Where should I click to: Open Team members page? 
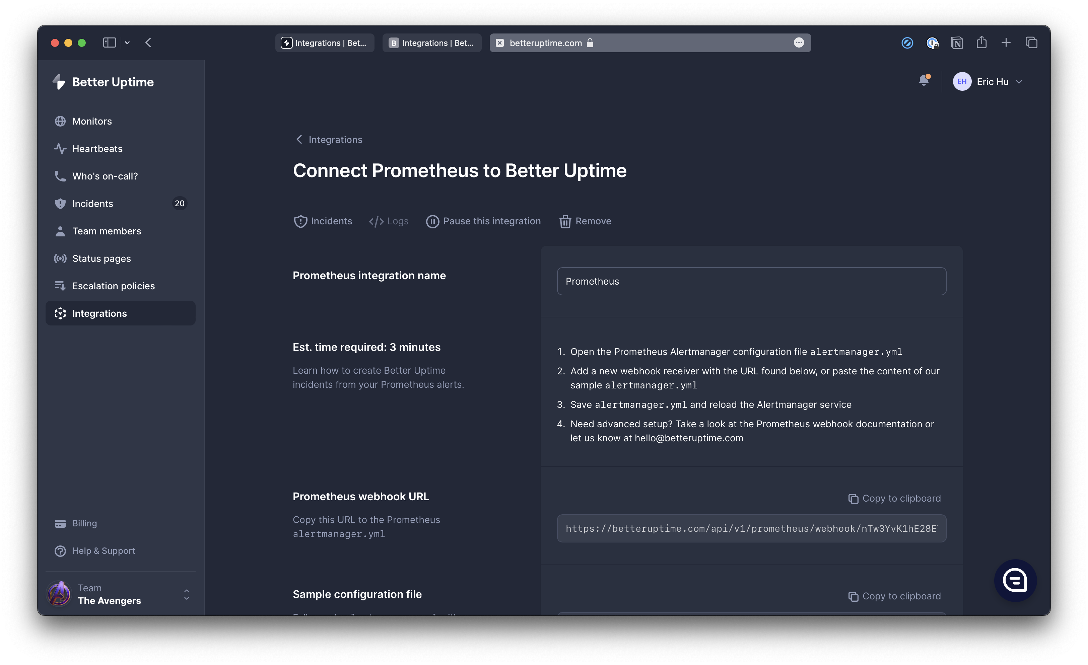coord(120,231)
